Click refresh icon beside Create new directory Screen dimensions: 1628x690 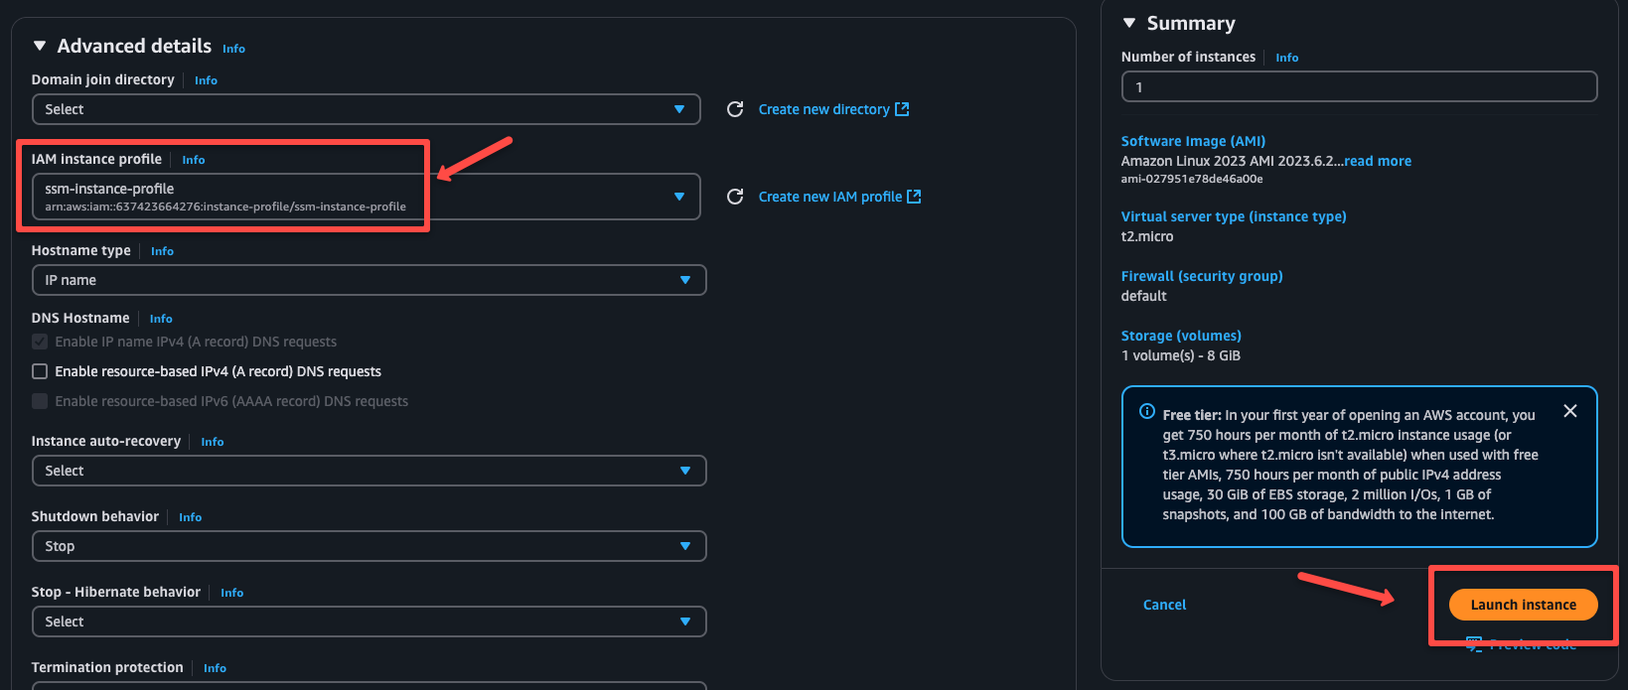click(x=735, y=109)
